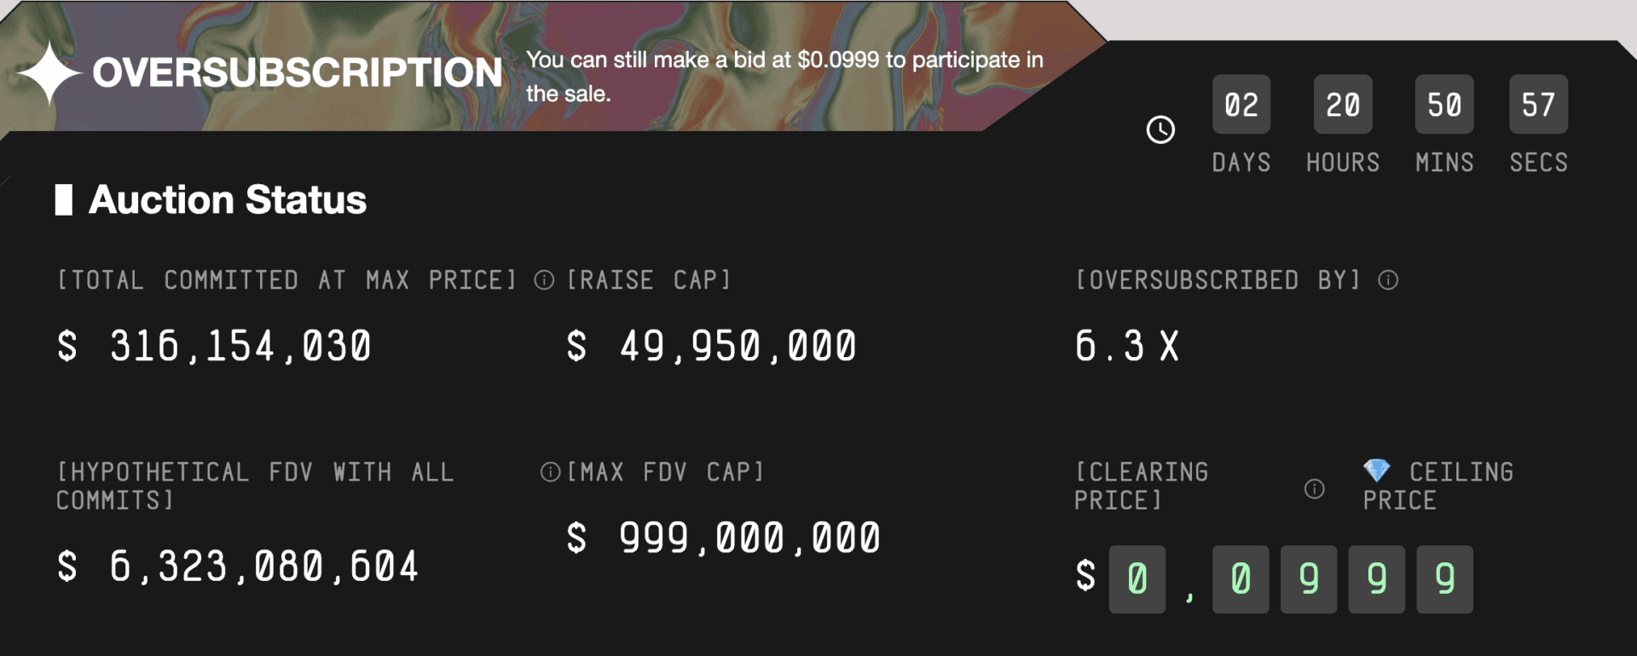Select the Hours countdown box showing 20
This screenshot has width=1637, height=656.
point(1343,105)
